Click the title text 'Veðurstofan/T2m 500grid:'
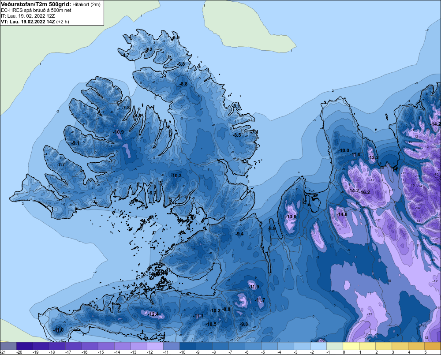 35,4
